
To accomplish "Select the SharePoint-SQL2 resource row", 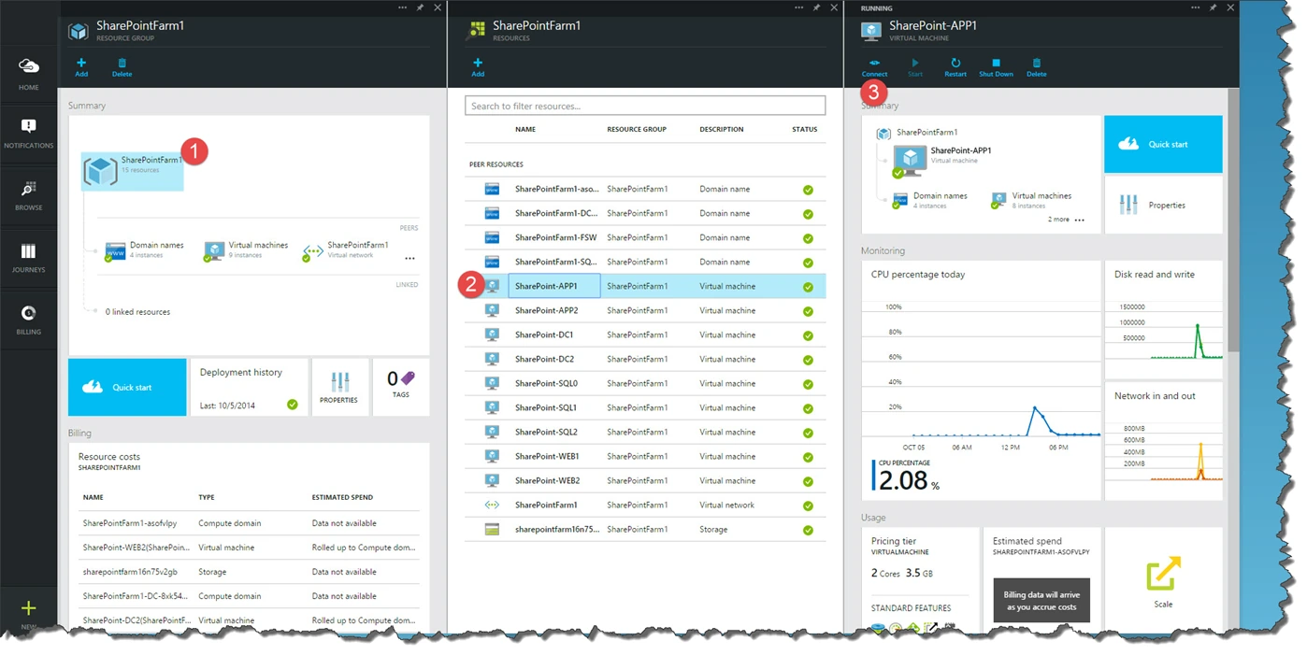I will [645, 432].
